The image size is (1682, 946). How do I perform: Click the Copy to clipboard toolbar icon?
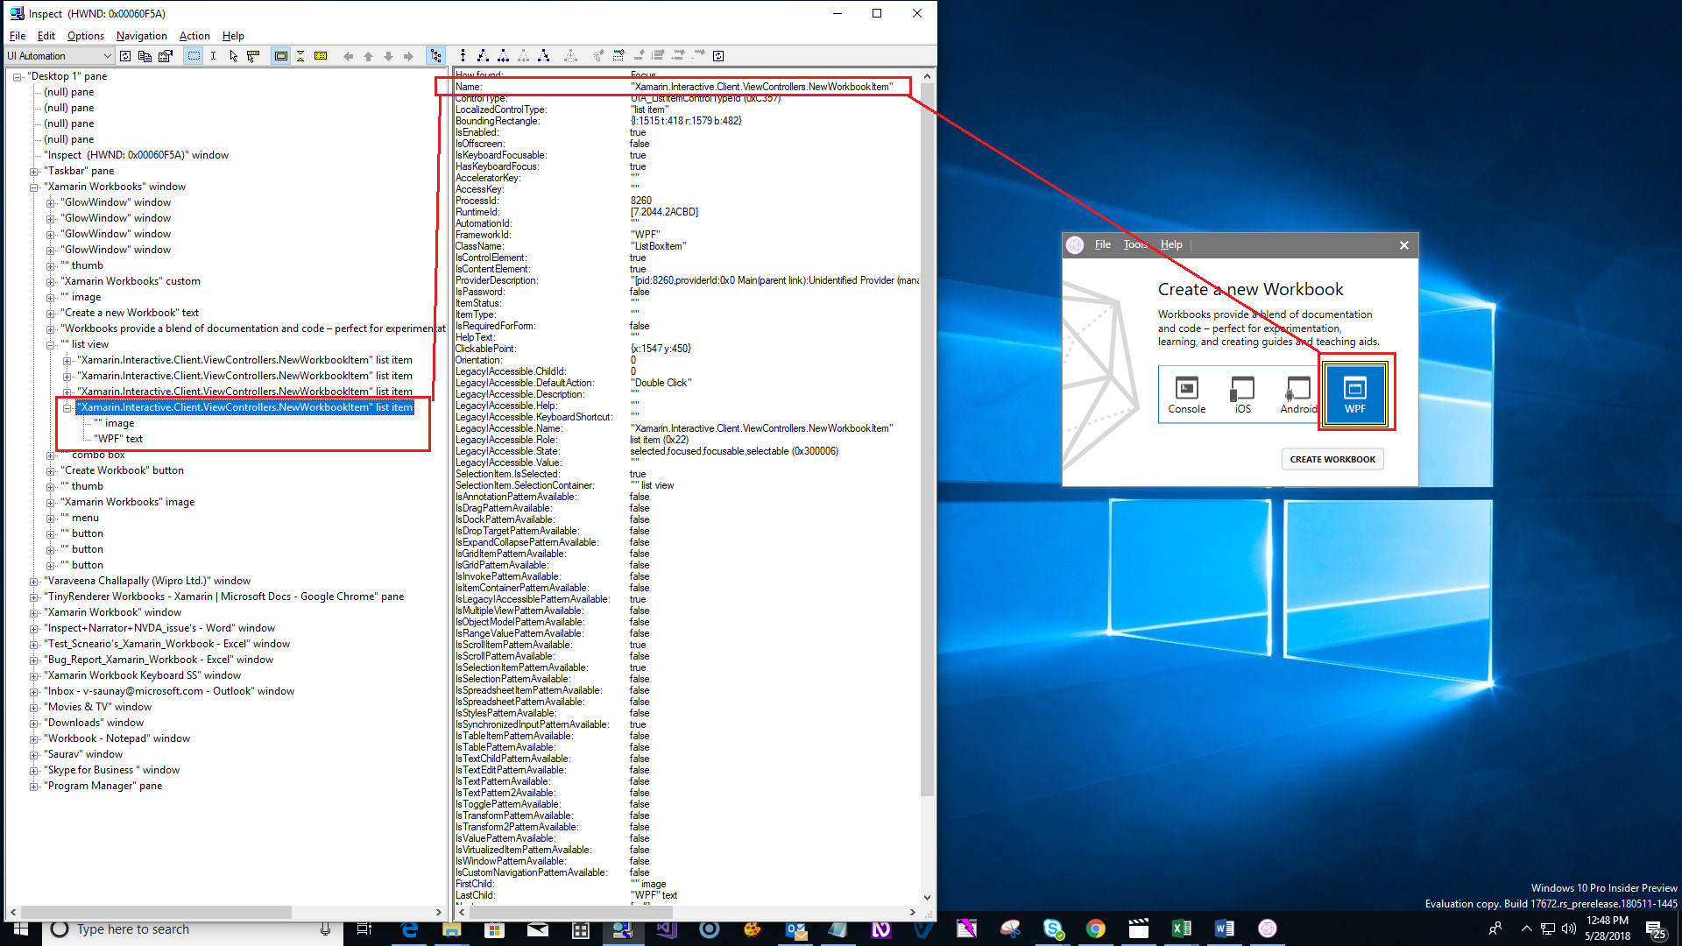145,56
